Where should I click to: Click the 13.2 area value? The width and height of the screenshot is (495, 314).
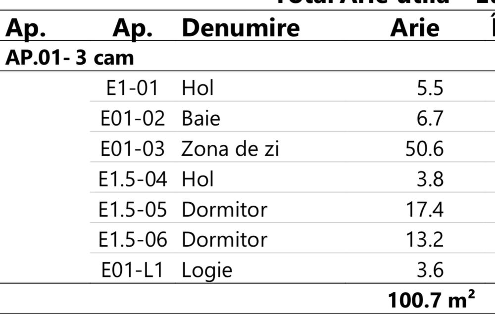(424, 239)
